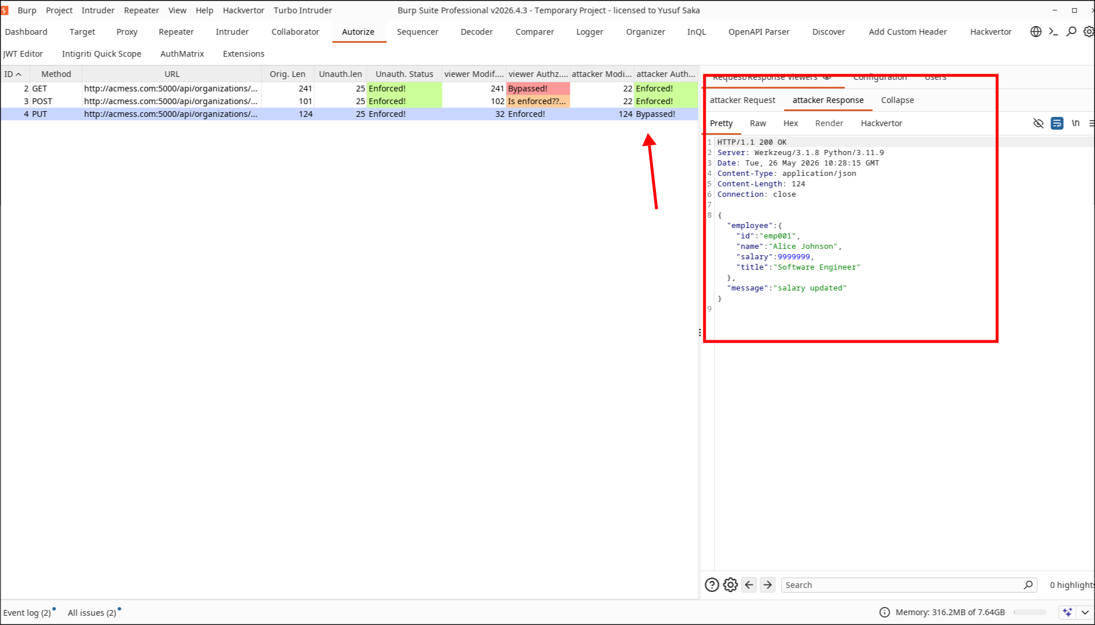
Task: Click the HTTP/1.1 200 OK status line
Action: pyautogui.click(x=752, y=142)
